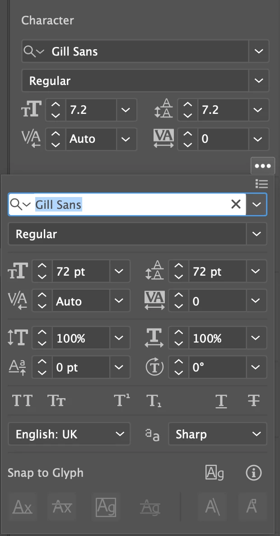The width and height of the screenshot is (280, 536).
Task: Toggle Small Caps formatting
Action: (56, 400)
